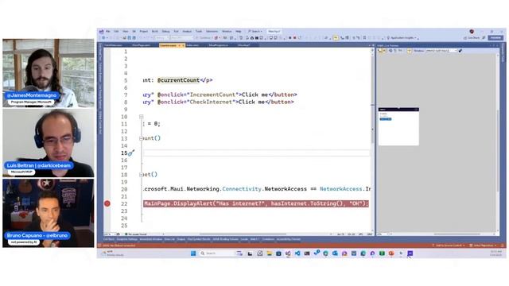509x286 pixels.
Task: Collapse the code block at line 10
Action: (x=142, y=117)
